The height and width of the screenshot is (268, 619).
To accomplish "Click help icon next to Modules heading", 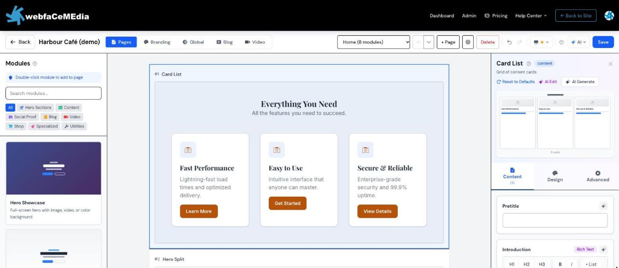I will click(x=35, y=63).
